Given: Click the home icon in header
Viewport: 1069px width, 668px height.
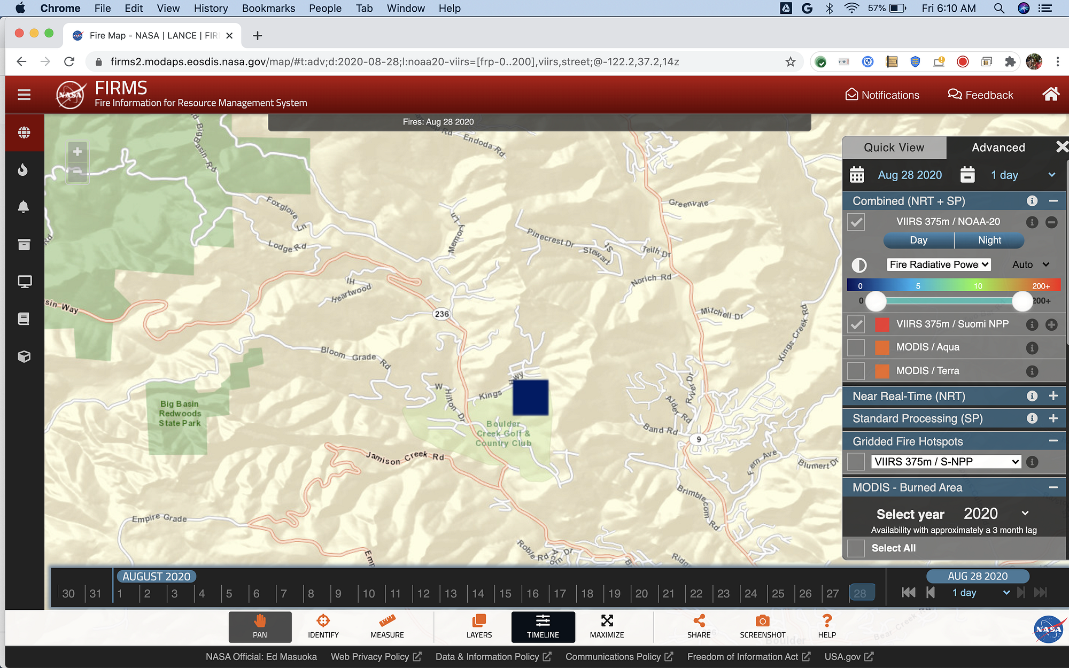Looking at the screenshot, I should (x=1050, y=95).
